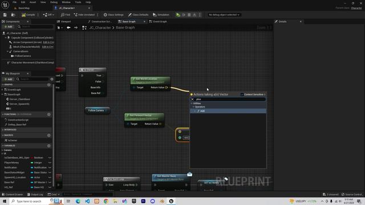The image size is (365, 205).
Task: Click the Find toolbar button
Action: click(66, 15)
